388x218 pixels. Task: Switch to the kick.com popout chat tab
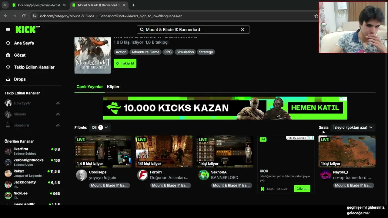click(x=39, y=5)
